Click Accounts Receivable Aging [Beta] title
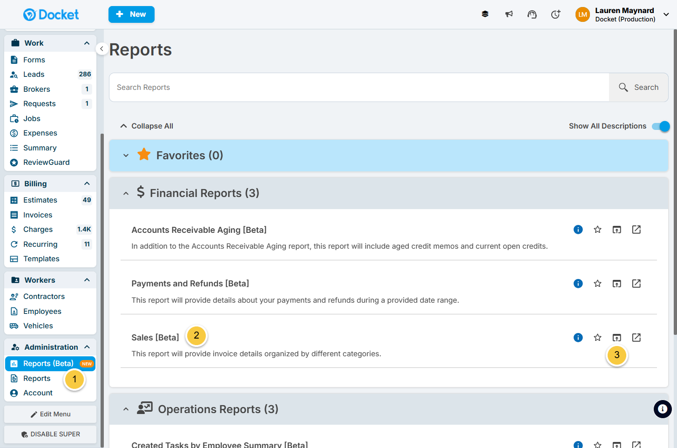Screen dimensions: 677x448 tap(199, 230)
